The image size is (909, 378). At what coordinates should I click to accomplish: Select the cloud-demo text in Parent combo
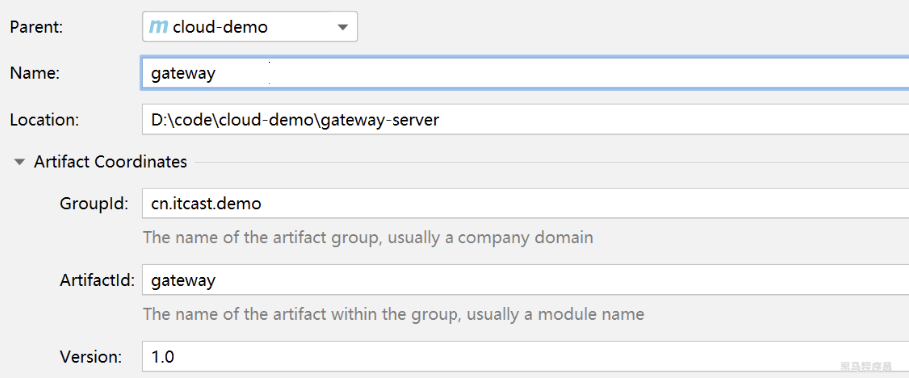pos(221,27)
